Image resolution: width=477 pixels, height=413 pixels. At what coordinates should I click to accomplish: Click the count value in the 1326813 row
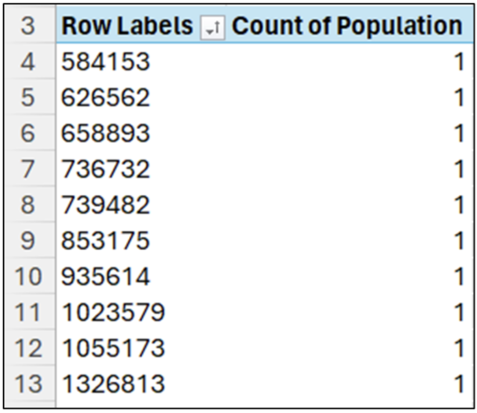(x=459, y=384)
